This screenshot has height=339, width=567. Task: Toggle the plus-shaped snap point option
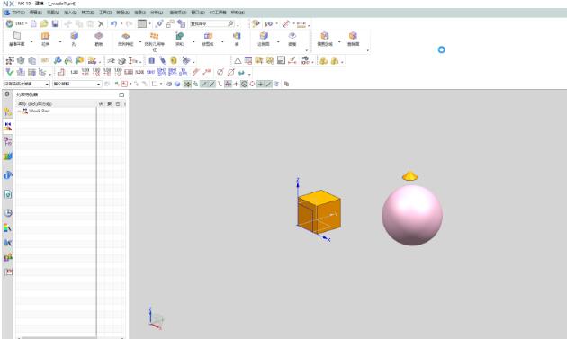click(x=260, y=84)
